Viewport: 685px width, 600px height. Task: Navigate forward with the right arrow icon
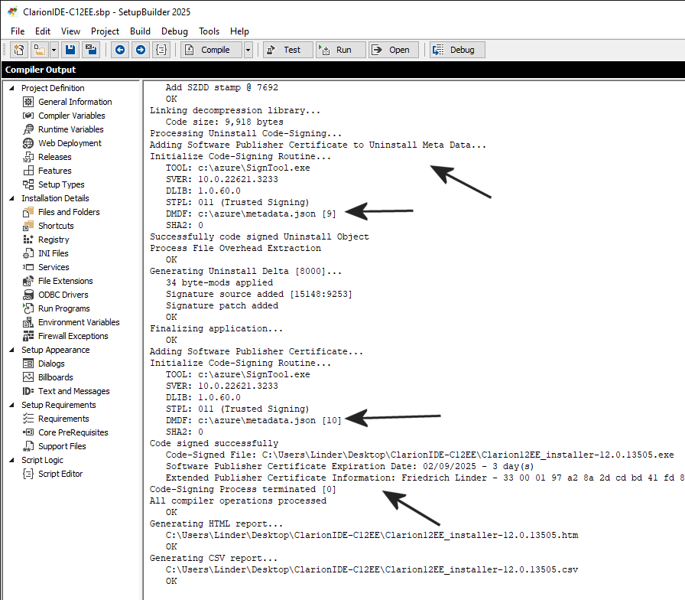click(140, 50)
